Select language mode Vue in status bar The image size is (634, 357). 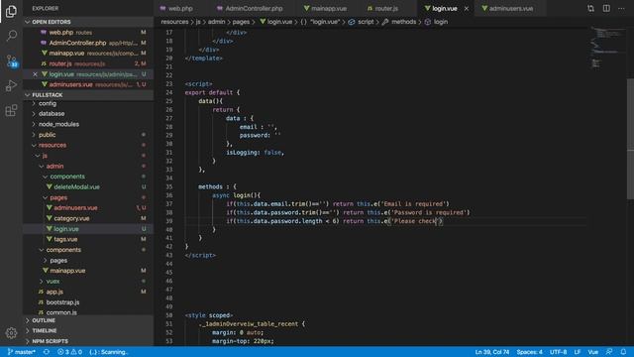(593, 352)
